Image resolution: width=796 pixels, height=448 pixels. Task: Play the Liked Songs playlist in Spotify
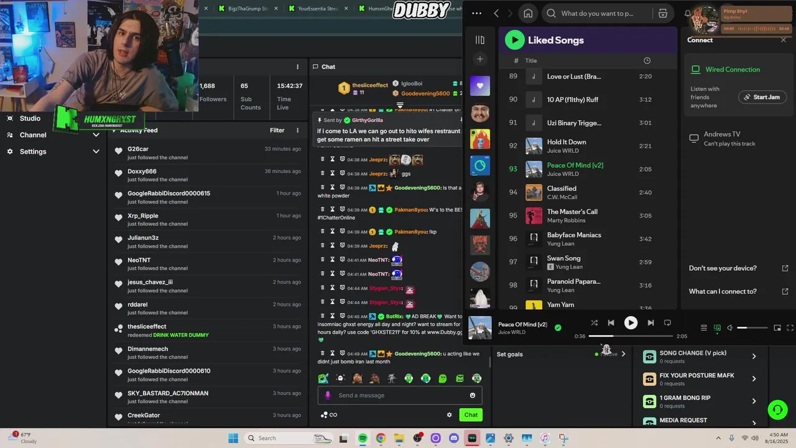point(514,40)
